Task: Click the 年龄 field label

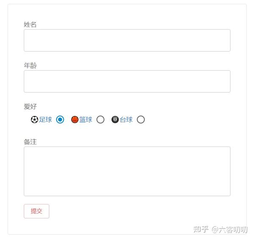Action: tap(30, 66)
